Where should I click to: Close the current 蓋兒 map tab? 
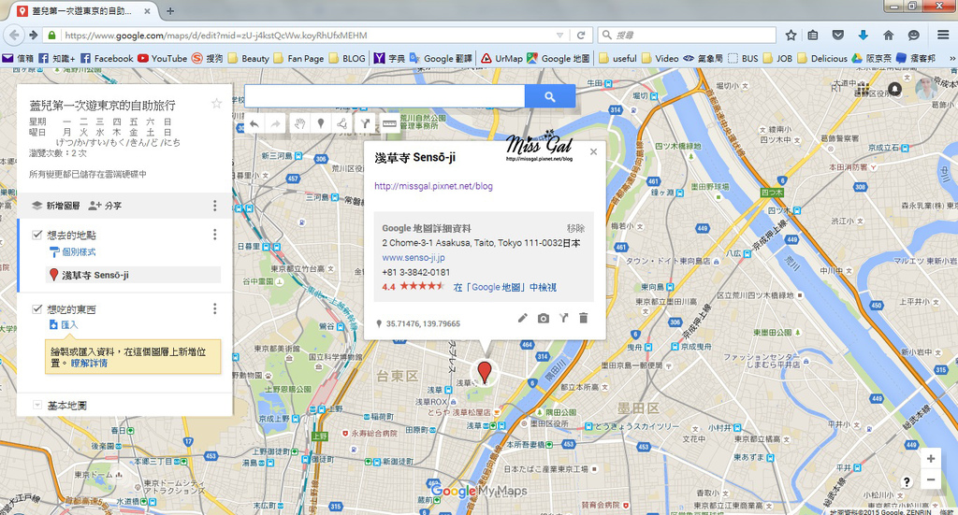(x=148, y=11)
